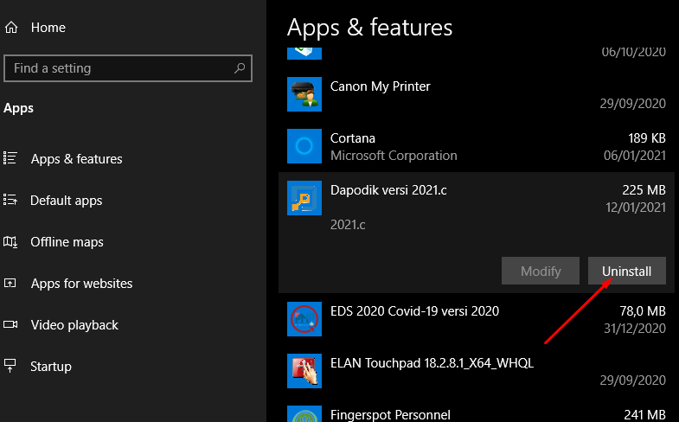Viewport: 679px width, 422px height.
Task: Click the Video playback camera icon
Action: click(x=10, y=324)
